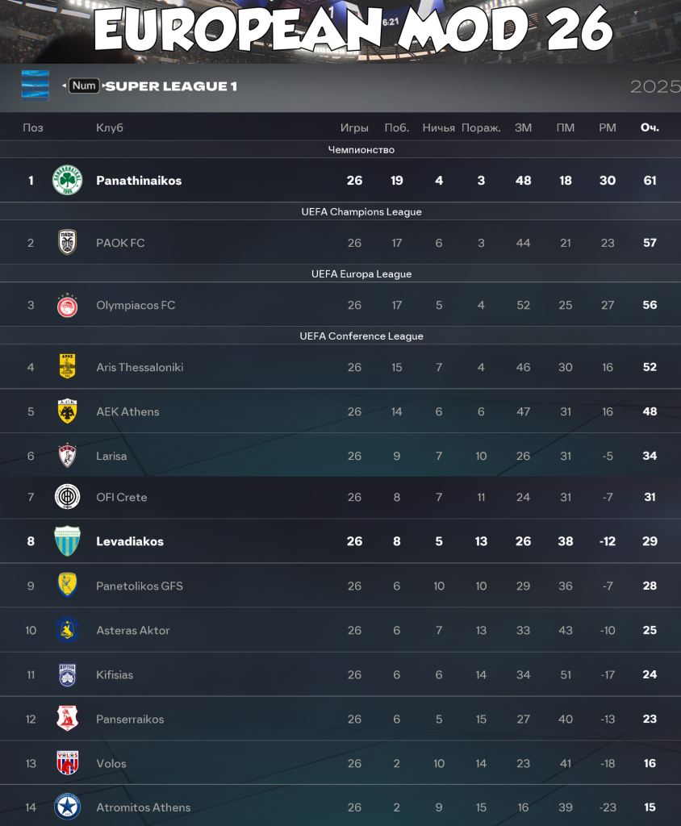Click the Num key hint badge
Viewport: 681px width, 826px height.
coord(83,85)
